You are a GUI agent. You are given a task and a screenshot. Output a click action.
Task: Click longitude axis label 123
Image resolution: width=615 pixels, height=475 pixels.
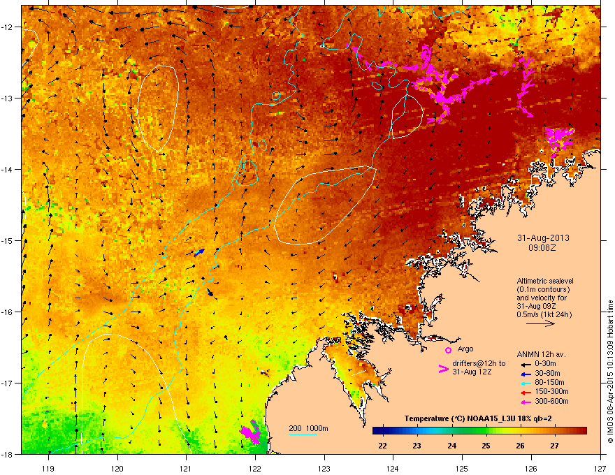[324, 468]
